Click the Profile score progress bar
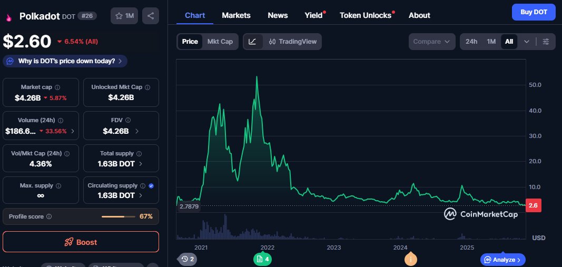Screen dimensions: 562x267 [x=119, y=216]
